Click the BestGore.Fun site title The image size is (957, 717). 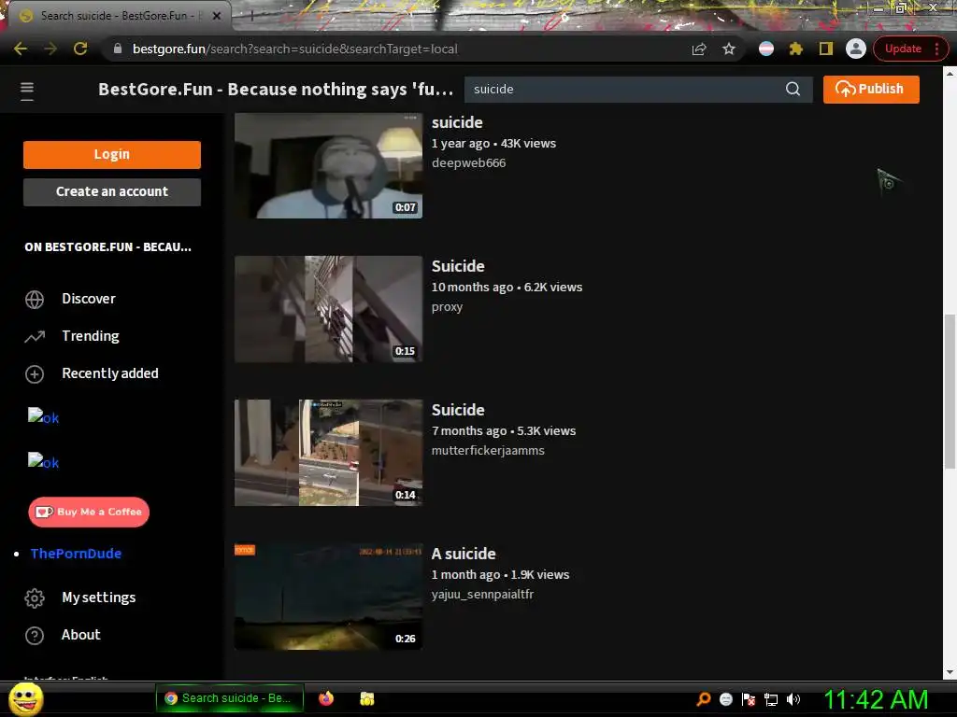pos(276,89)
